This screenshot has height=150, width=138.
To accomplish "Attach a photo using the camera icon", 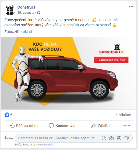I will tap(111, 138).
